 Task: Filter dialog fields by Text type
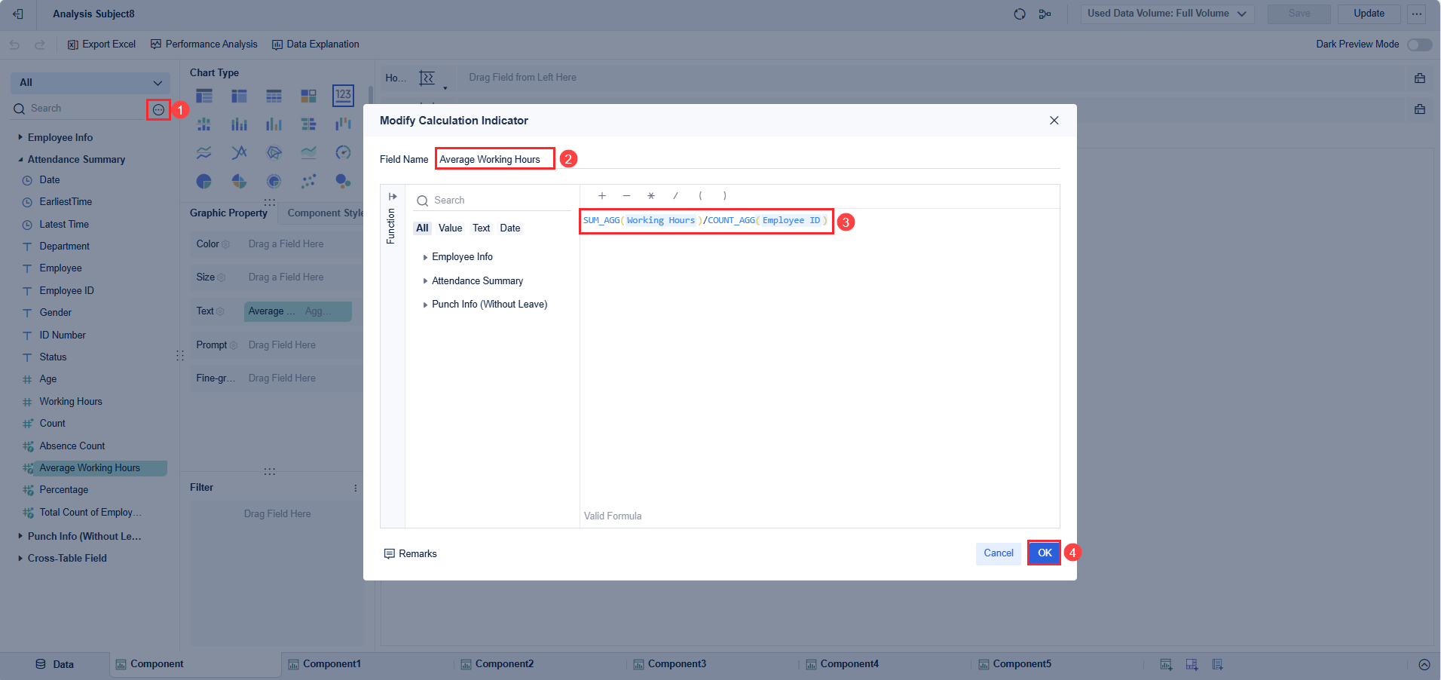(x=481, y=228)
